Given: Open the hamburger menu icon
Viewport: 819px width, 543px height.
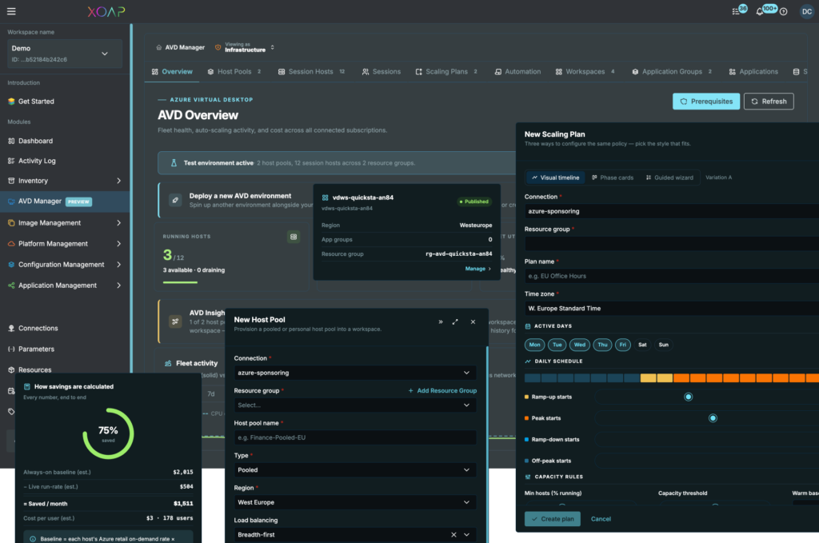Looking at the screenshot, I should tap(11, 11).
